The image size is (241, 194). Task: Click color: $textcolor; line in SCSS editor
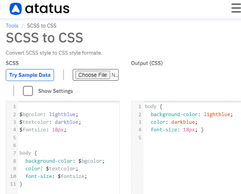point(51,168)
